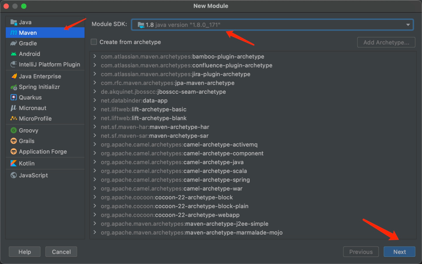Expand lift-archetype-blank entry

pos(95,118)
